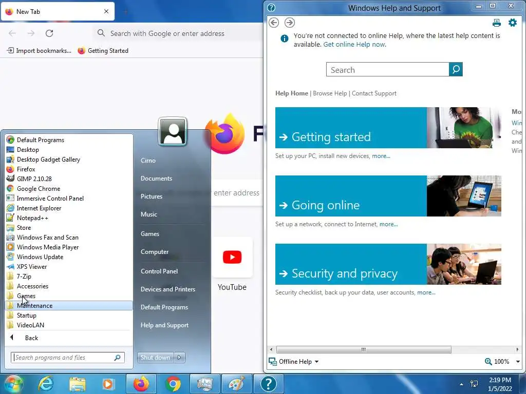Open XPS Viewer in Start menu
This screenshot has height=394, width=526.
(69, 267)
